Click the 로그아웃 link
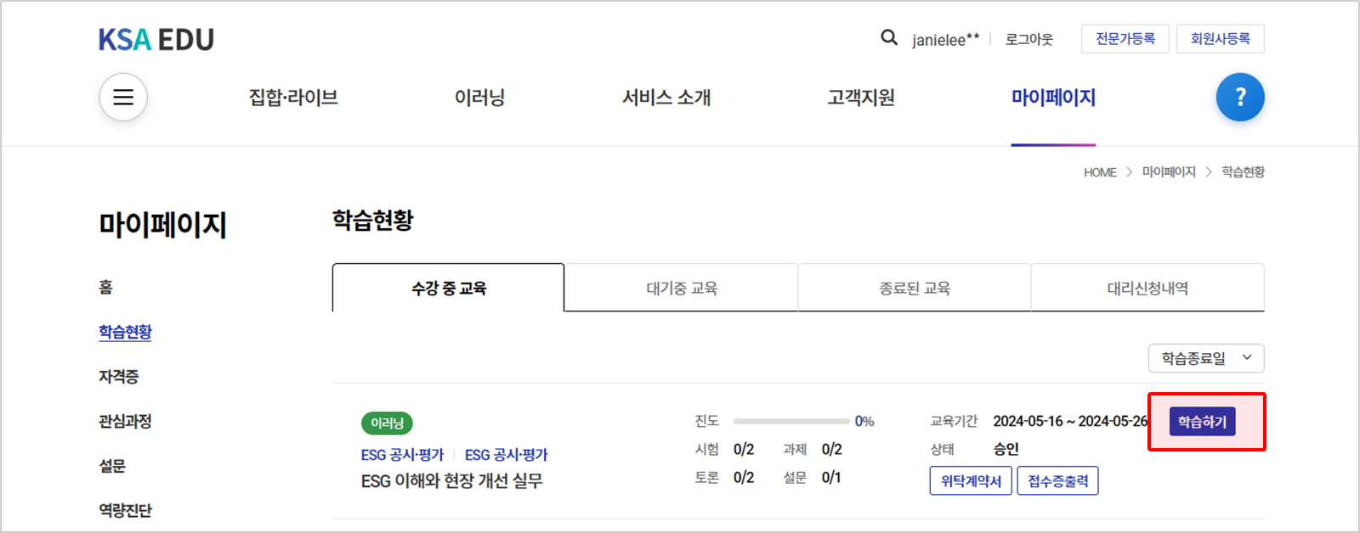Viewport: 1360px width, 533px height. (1029, 39)
